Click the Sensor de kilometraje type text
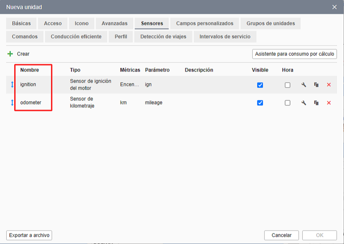Viewport: 344px width, 244px height. pos(82,102)
